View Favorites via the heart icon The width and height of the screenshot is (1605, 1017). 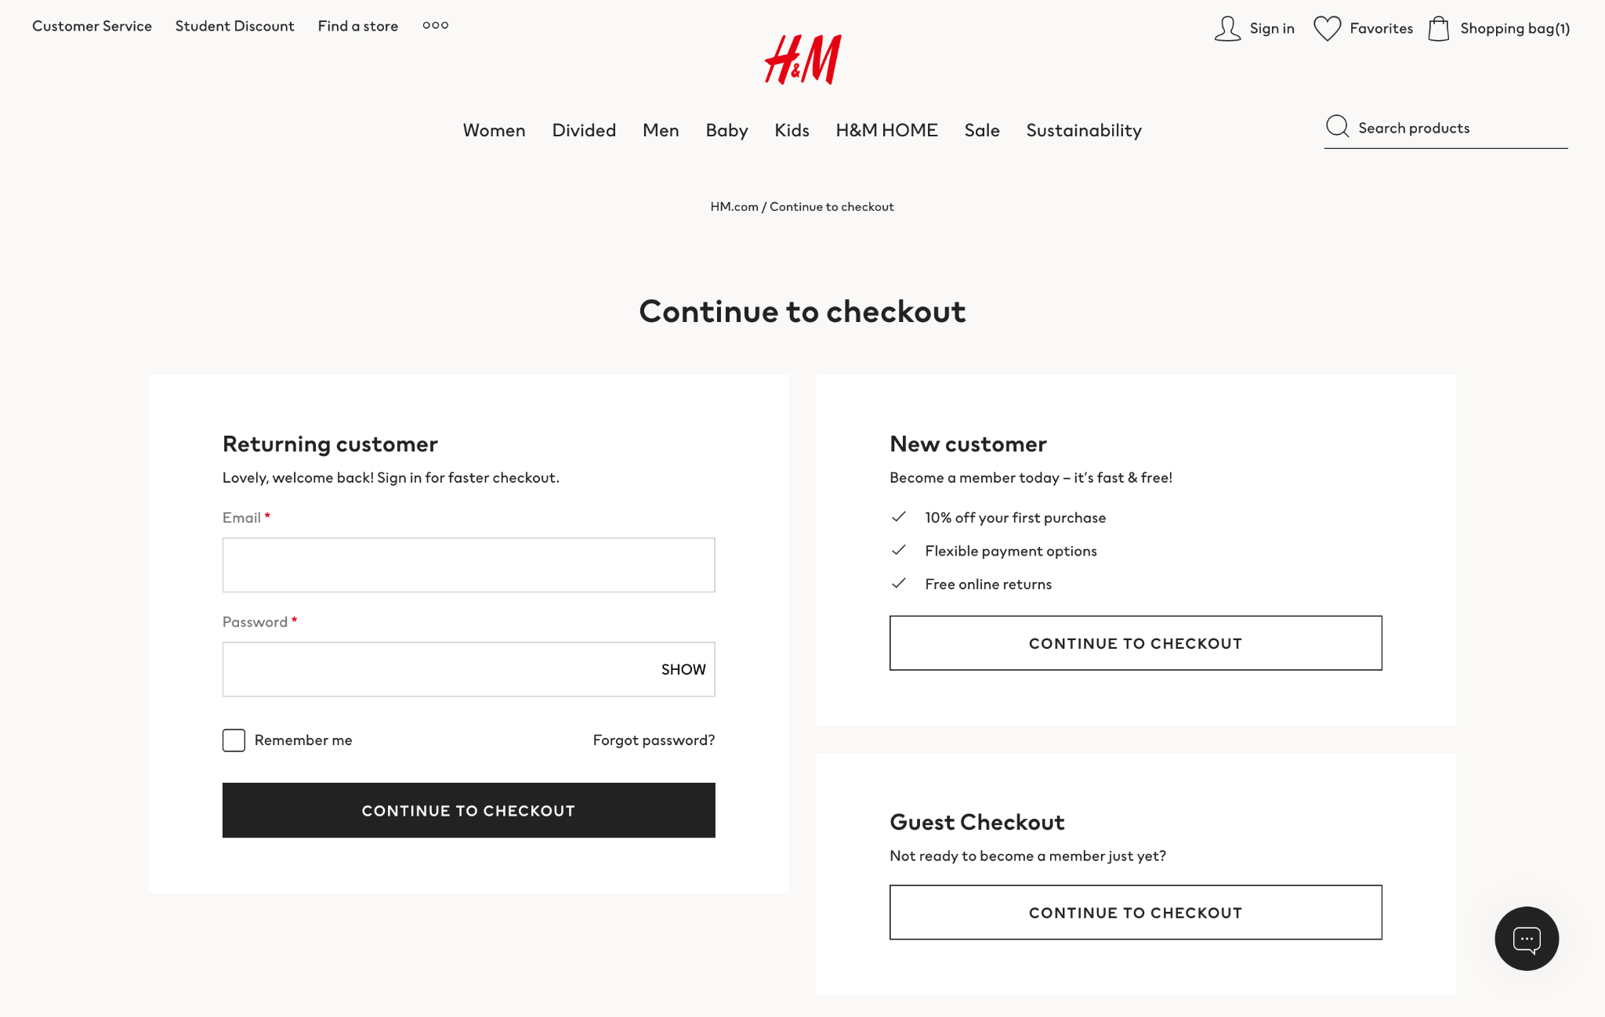1327,27
